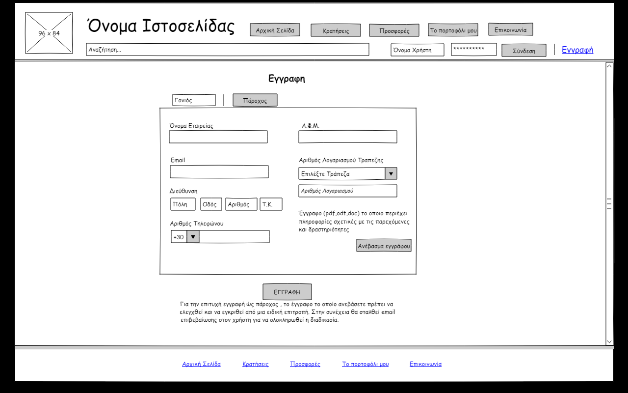Open Το πορτοφόλι μου header button

[x=453, y=30]
